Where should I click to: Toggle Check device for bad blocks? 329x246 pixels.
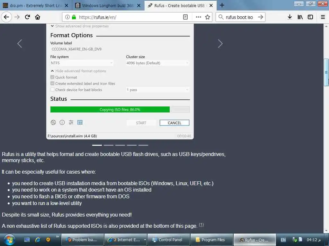point(52,90)
